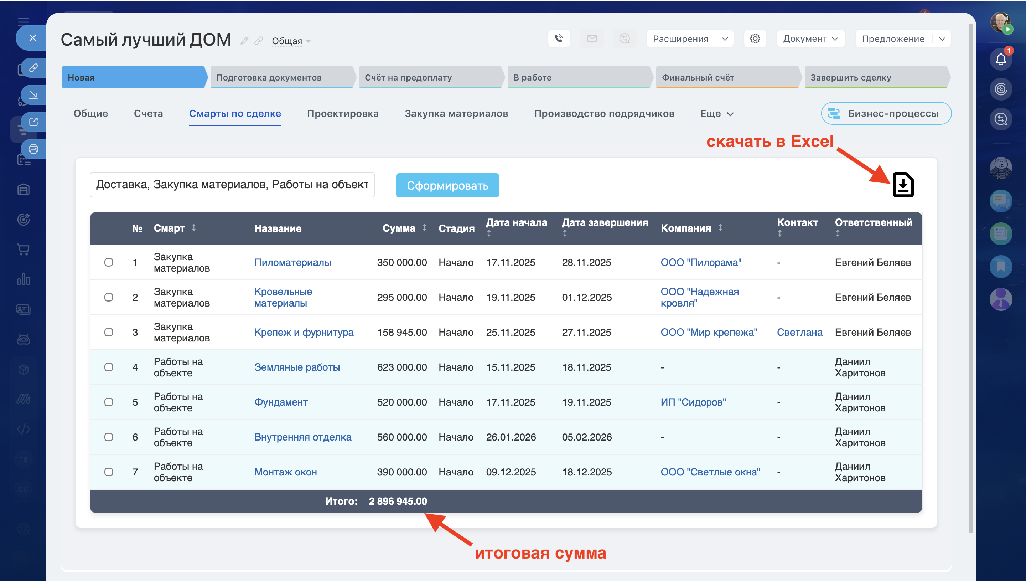The width and height of the screenshot is (1026, 581).
Task: Click the email envelope icon
Action: [x=592, y=39]
